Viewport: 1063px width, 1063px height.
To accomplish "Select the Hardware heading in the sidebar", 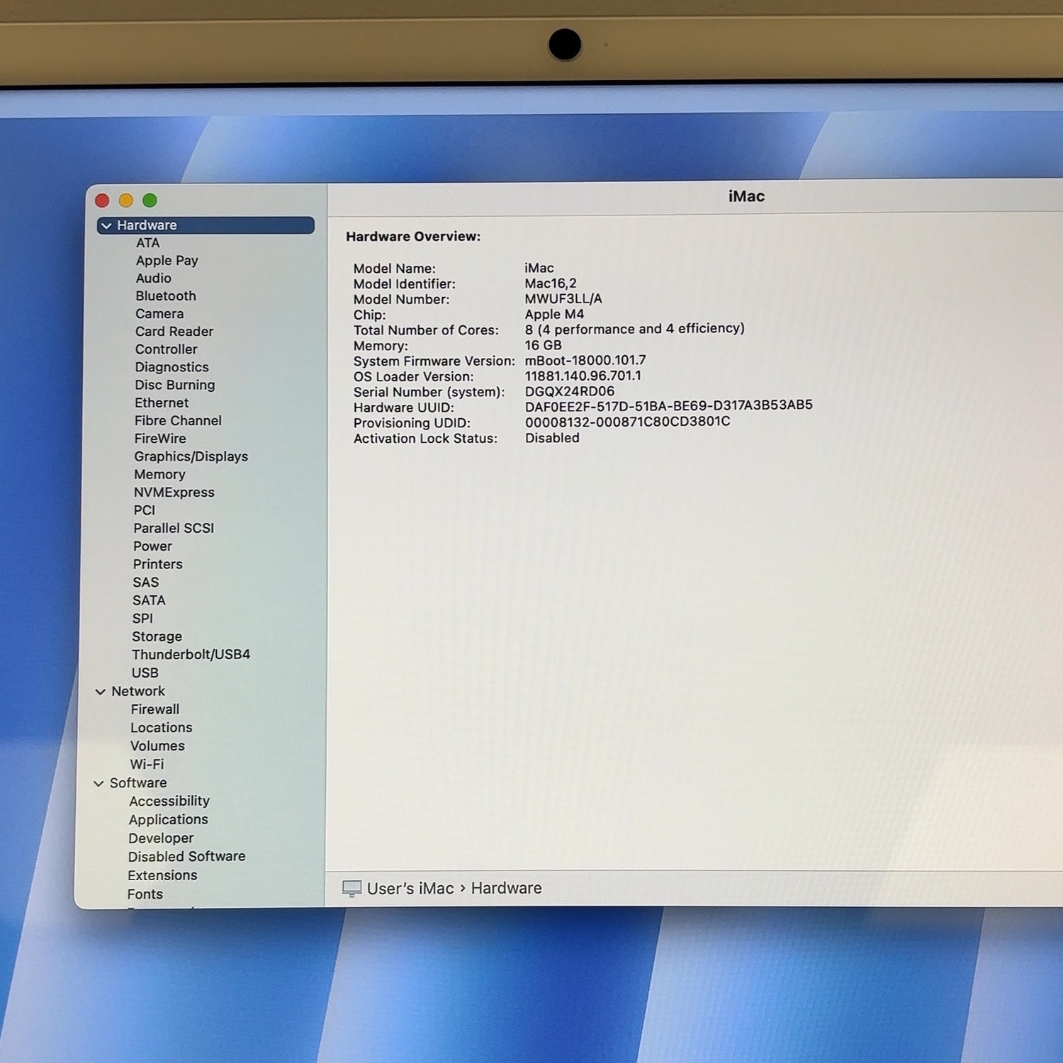I will point(206,225).
